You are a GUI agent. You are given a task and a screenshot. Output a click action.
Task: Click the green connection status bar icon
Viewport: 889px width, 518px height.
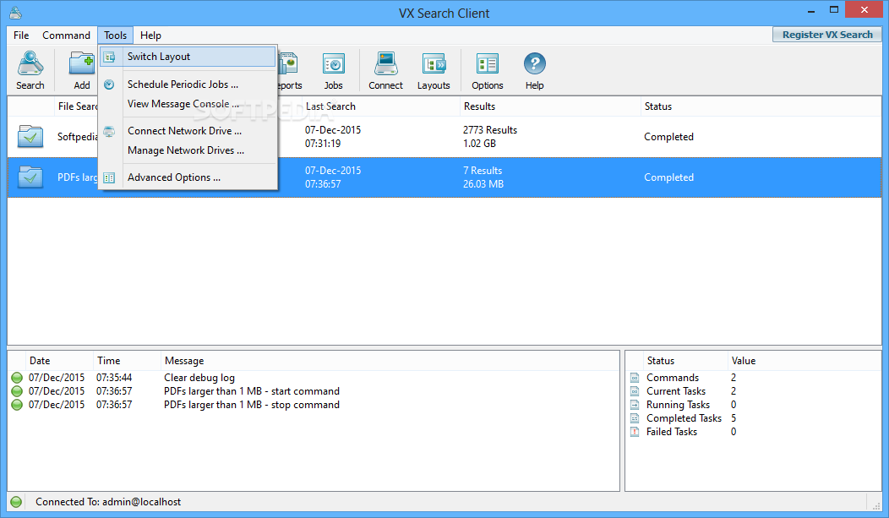click(x=16, y=502)
